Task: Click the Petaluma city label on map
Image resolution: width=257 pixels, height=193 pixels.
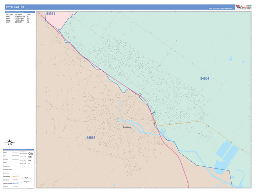Action: point(127,127)
